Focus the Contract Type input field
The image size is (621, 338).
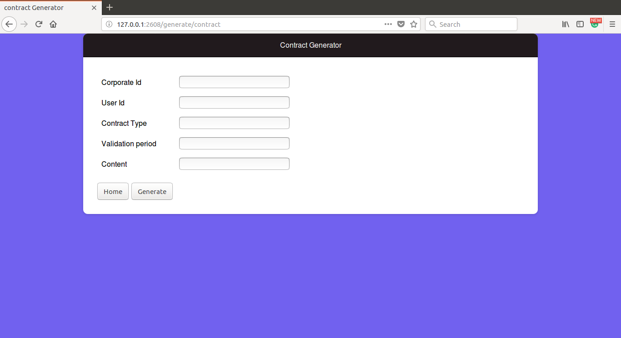[x=234, y=123]
